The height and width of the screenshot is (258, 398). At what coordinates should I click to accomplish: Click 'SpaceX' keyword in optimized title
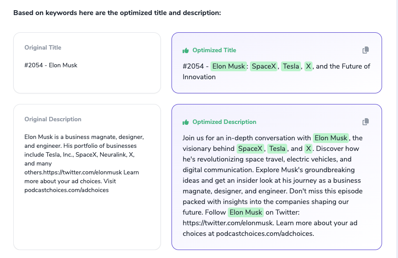click(x=264, y=66)
